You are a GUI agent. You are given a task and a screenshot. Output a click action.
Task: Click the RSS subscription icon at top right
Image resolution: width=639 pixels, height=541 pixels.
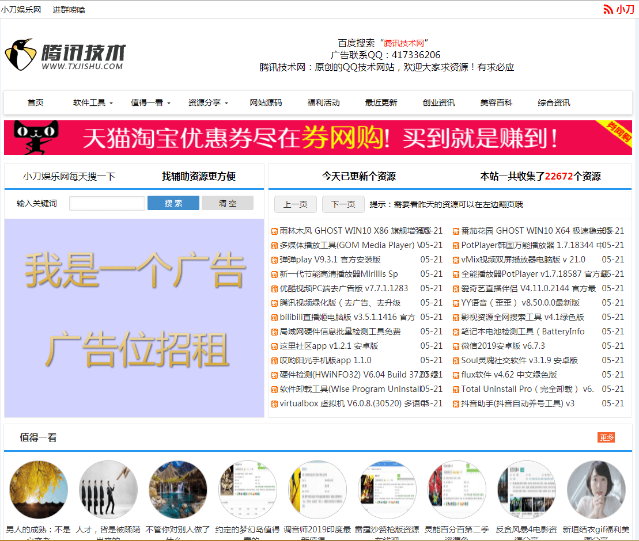pos(608,9)
